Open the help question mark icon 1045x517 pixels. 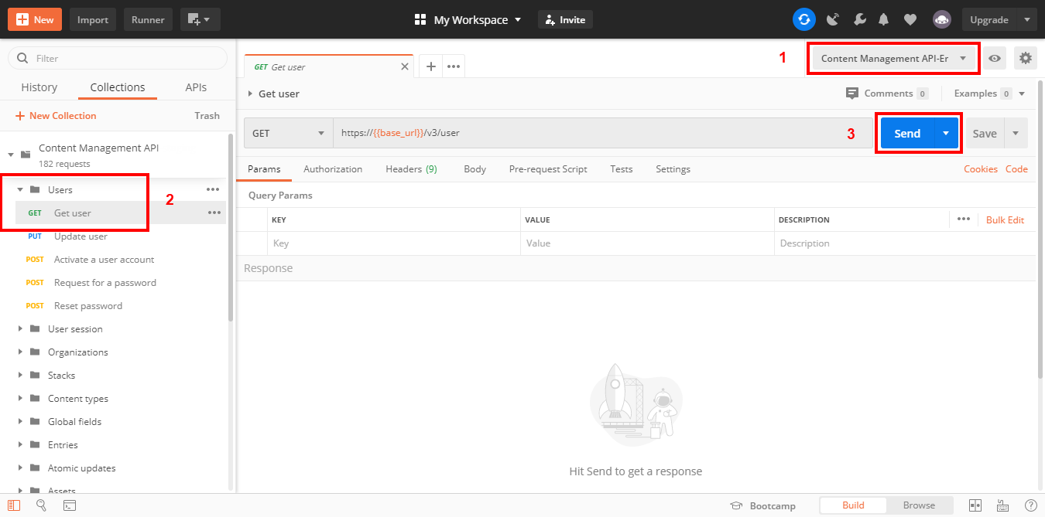(x=1030, y=505)
